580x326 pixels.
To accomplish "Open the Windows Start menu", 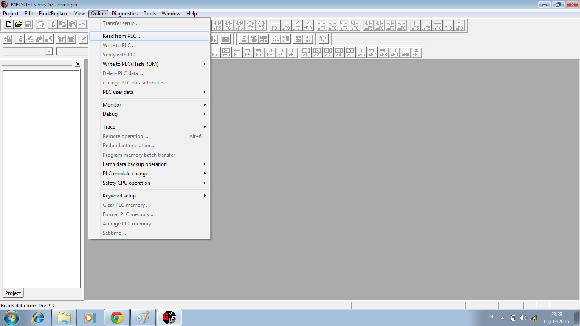I will click(x=11, y=318).
